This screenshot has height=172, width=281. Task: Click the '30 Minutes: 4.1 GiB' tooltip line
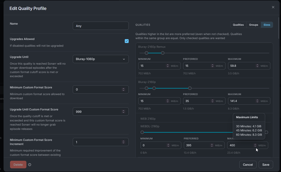249,126
